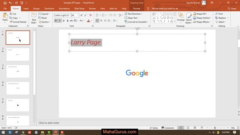The image size is (240, 135).
Task: Activate the Format Painter
Action: pyautogui.click(x=18, y=22)
